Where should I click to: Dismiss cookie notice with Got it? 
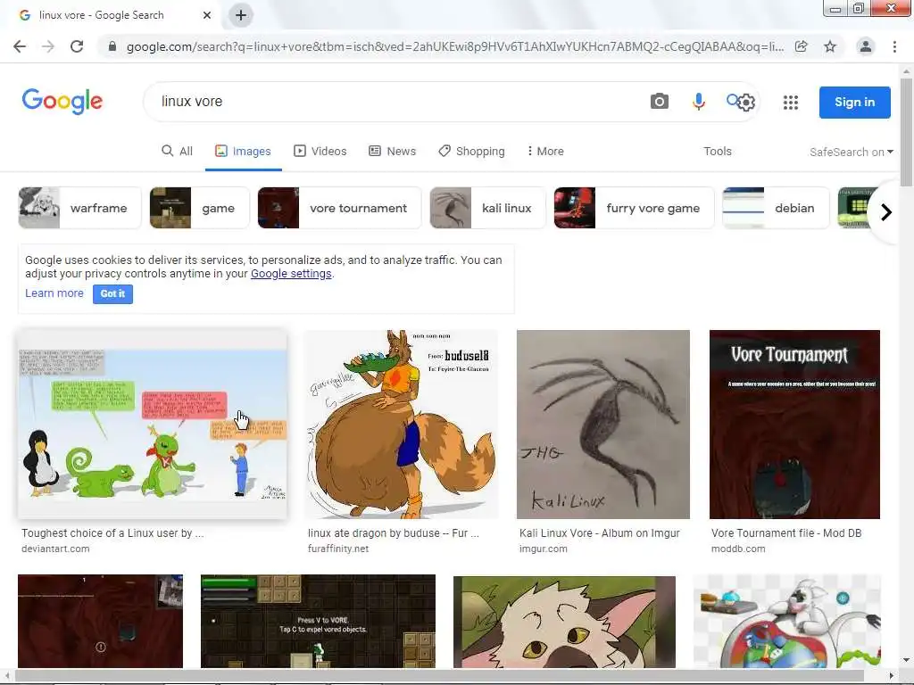click(x=112, y=294)
